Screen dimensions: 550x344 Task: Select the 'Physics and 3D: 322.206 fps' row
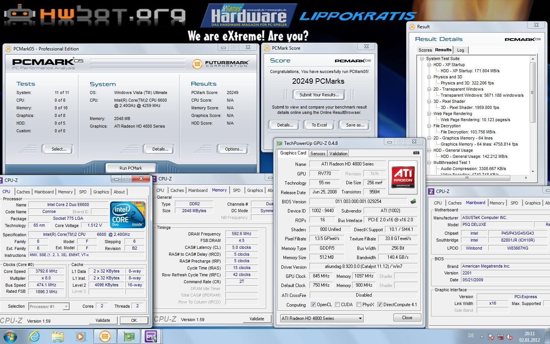[467, 83]
